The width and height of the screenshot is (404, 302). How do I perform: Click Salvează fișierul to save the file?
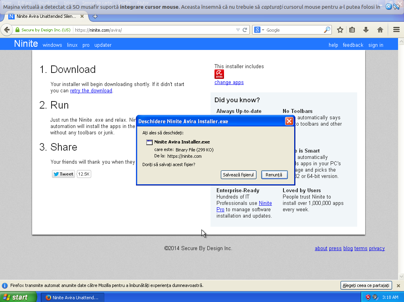[238, 175]
